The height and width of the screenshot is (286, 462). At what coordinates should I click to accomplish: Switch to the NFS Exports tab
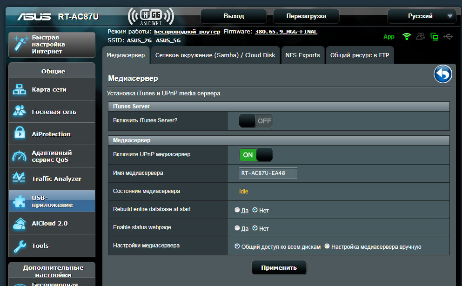point(302,55)
